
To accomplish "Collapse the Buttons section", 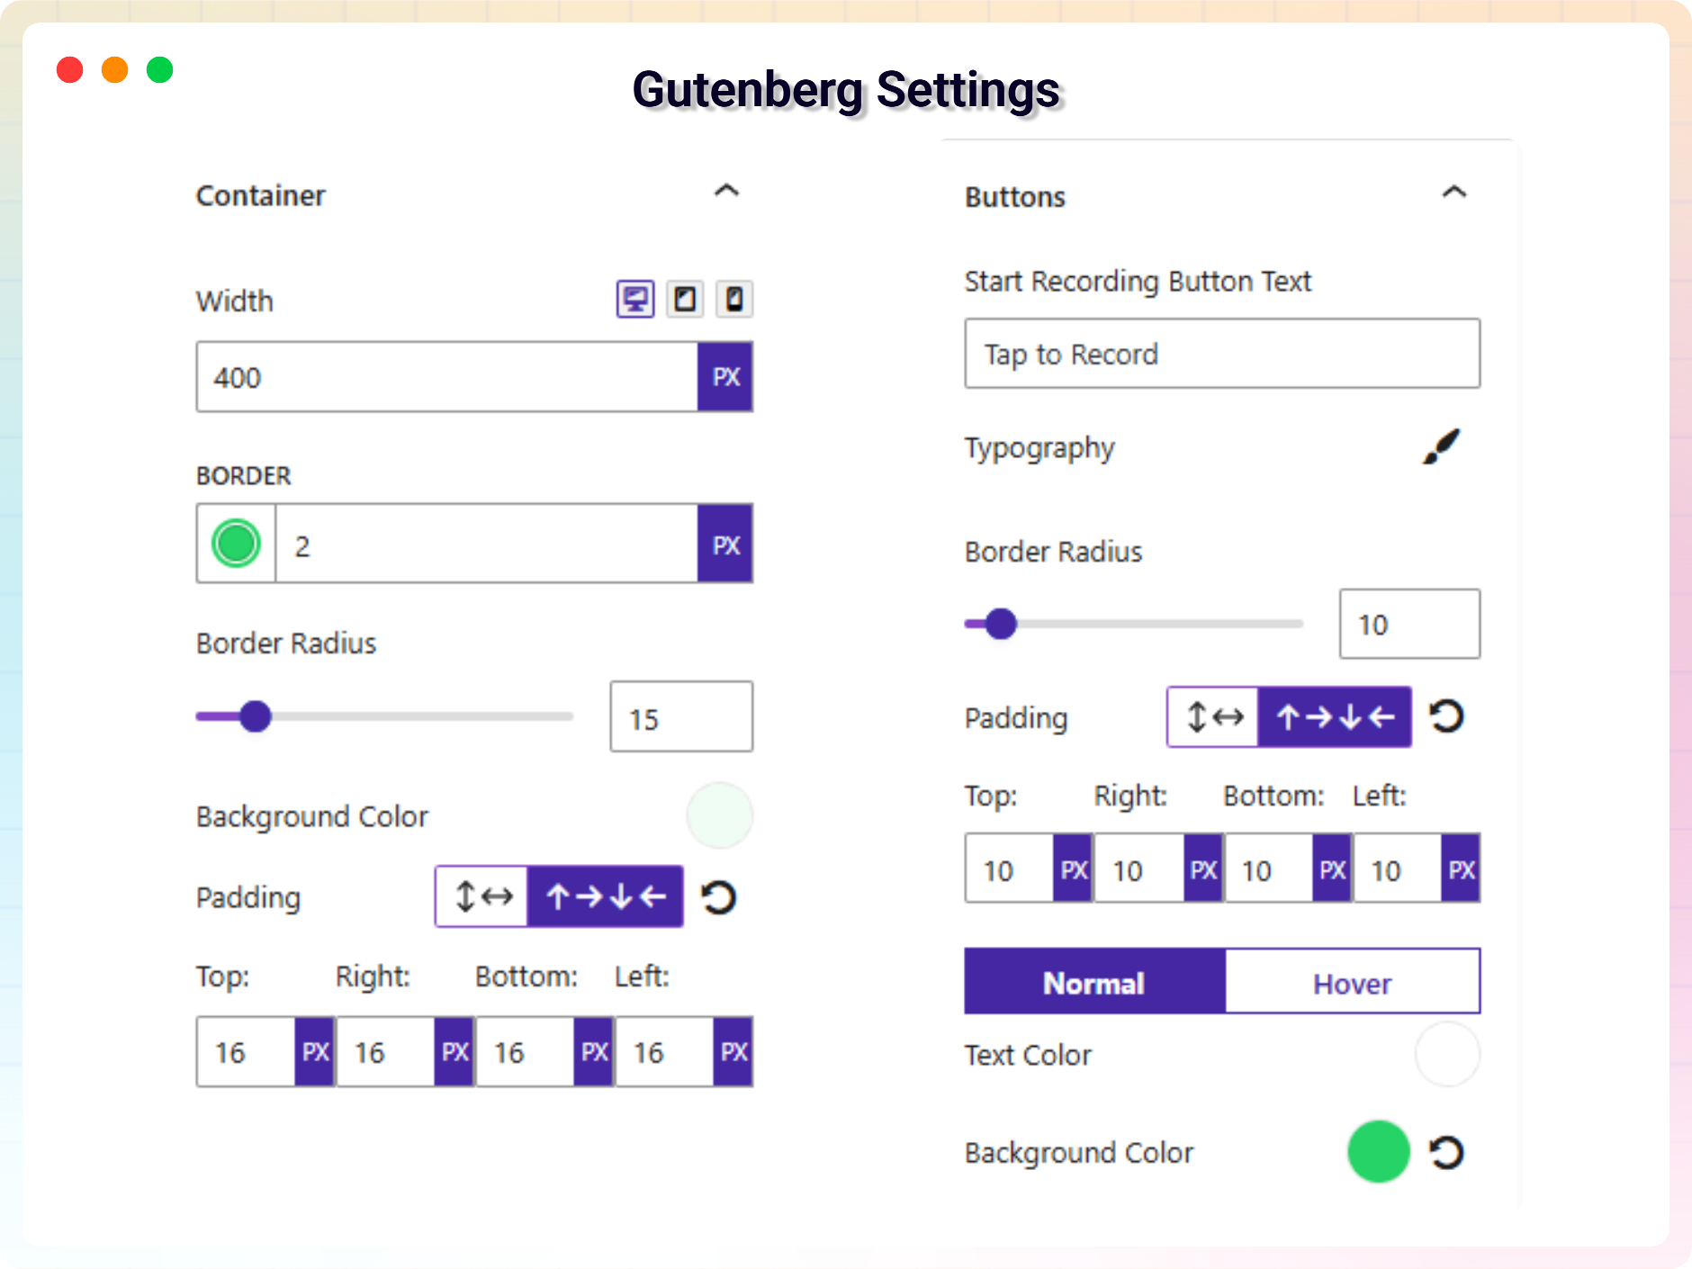I will click(1454, 193).
